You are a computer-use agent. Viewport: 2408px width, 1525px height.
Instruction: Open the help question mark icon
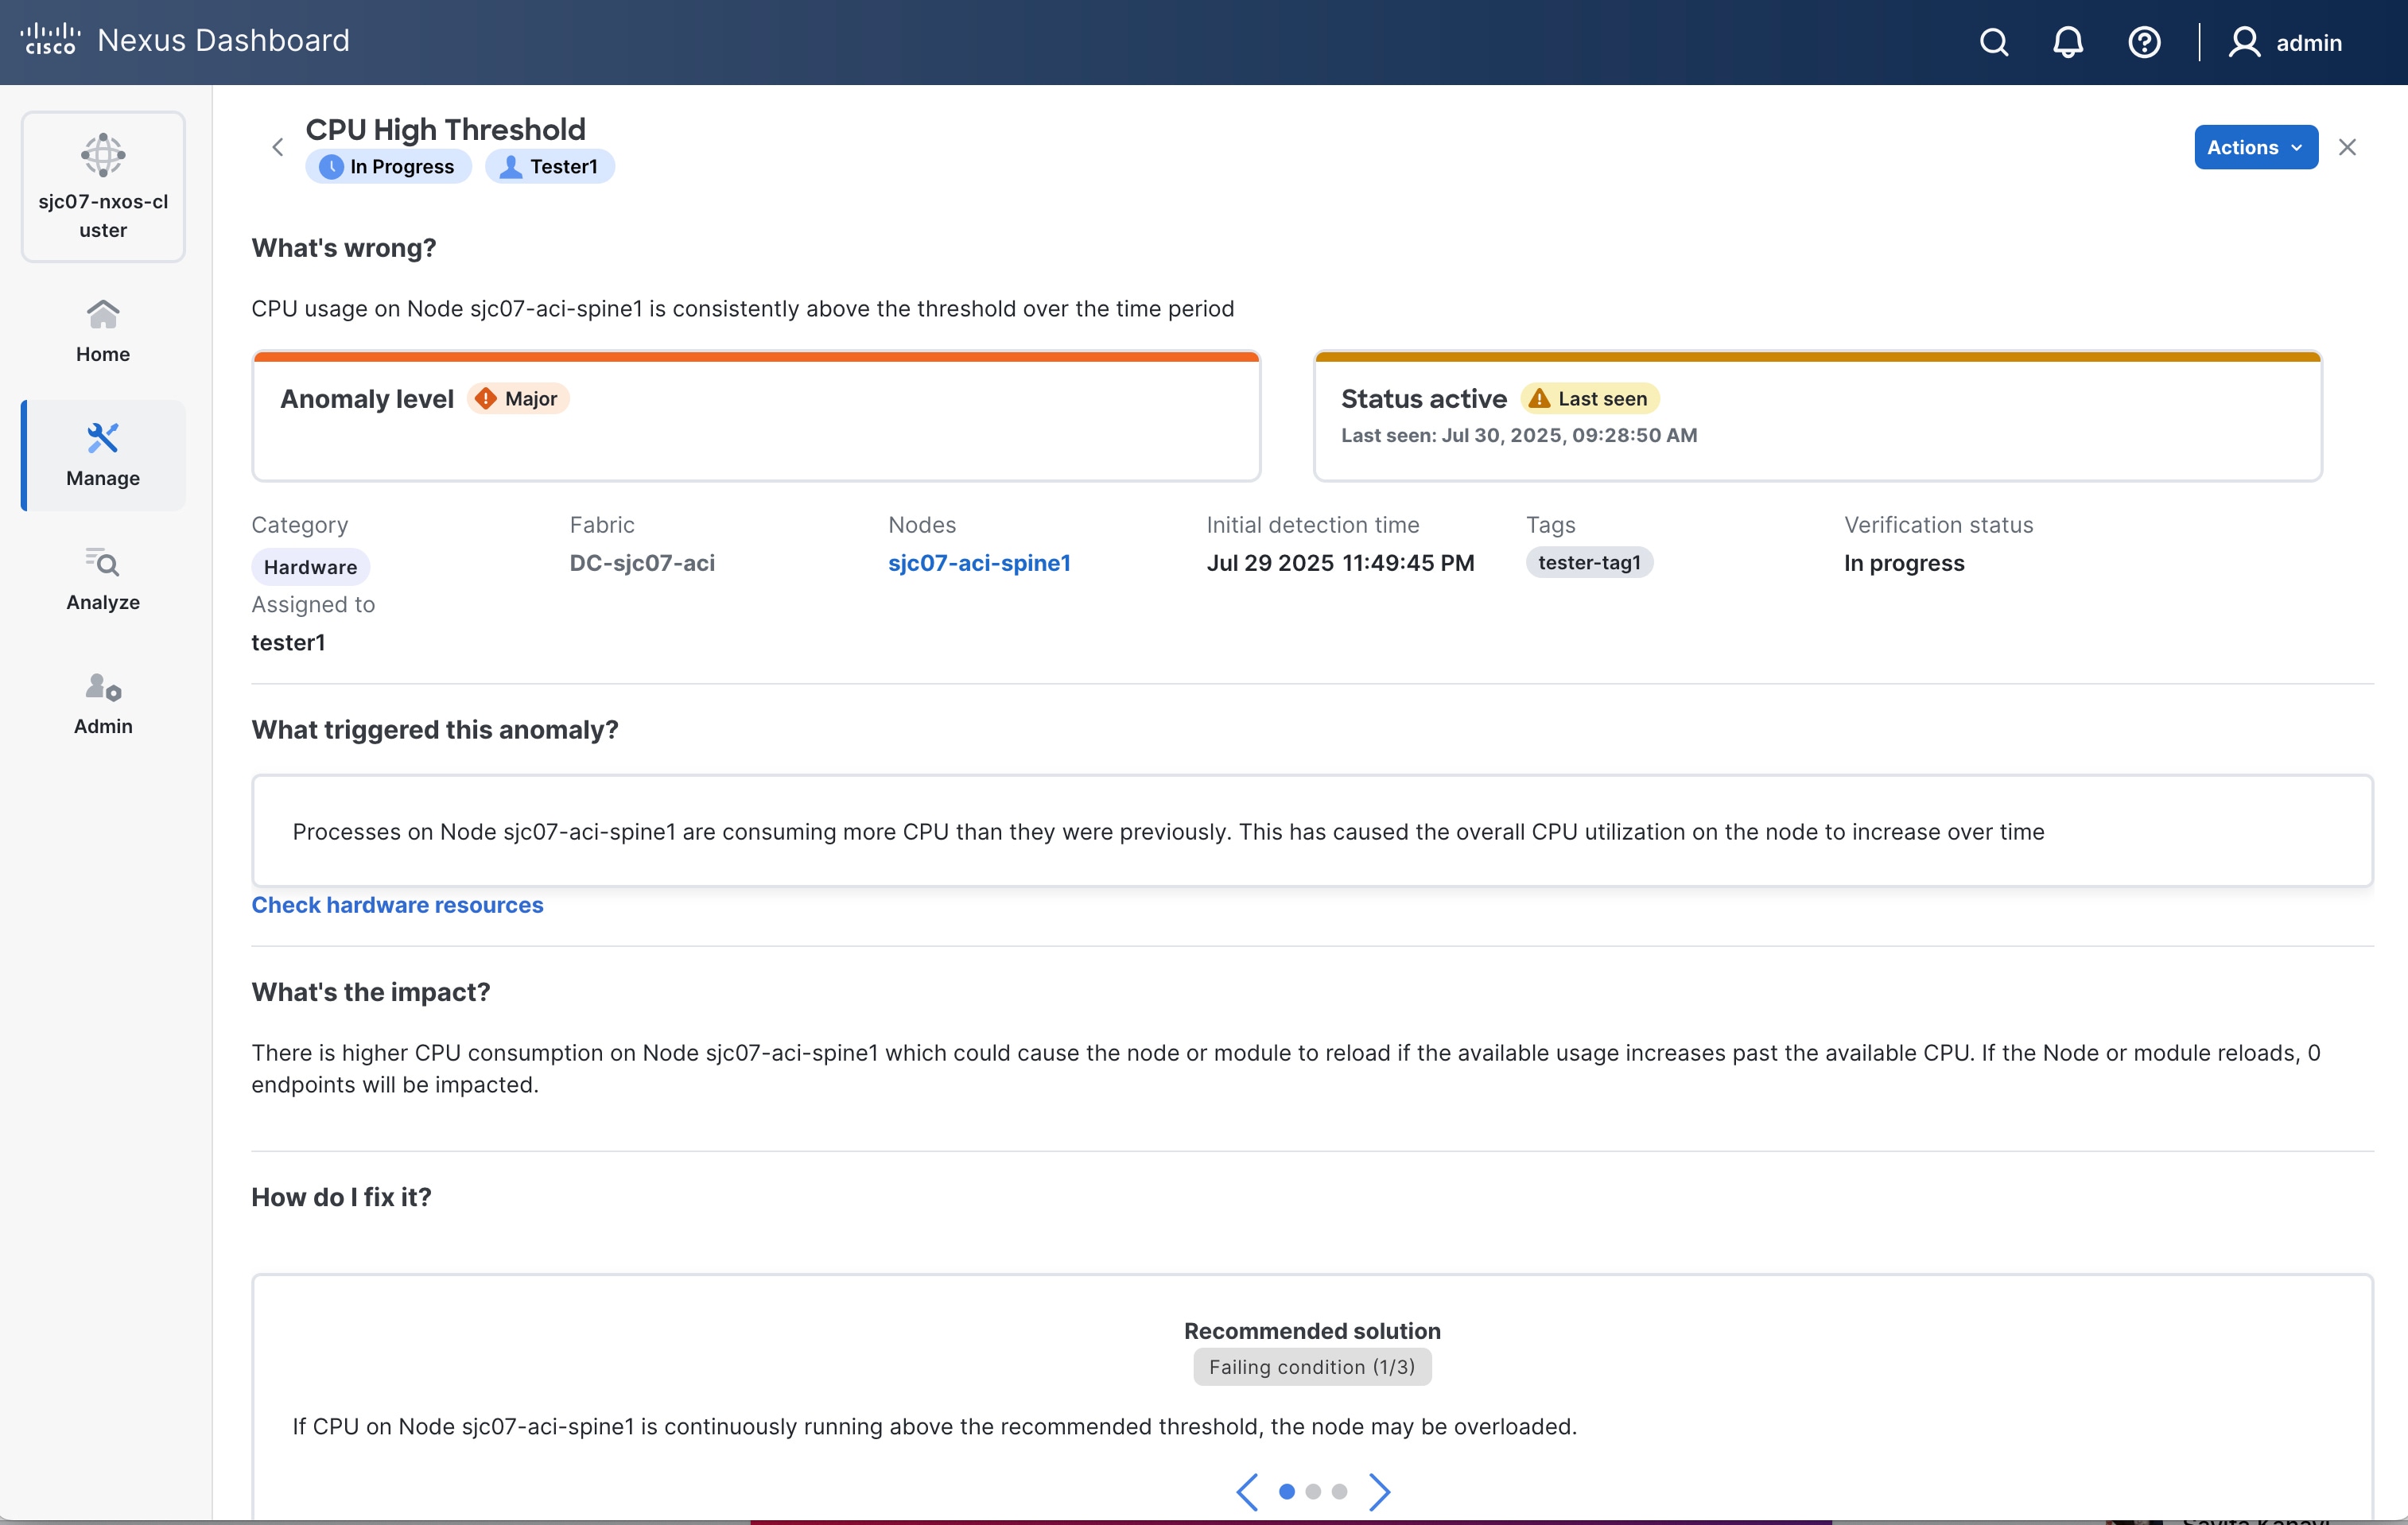2144,42
